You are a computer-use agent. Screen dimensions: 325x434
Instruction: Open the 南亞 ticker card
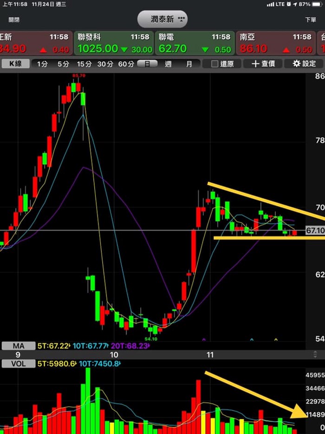276,43
